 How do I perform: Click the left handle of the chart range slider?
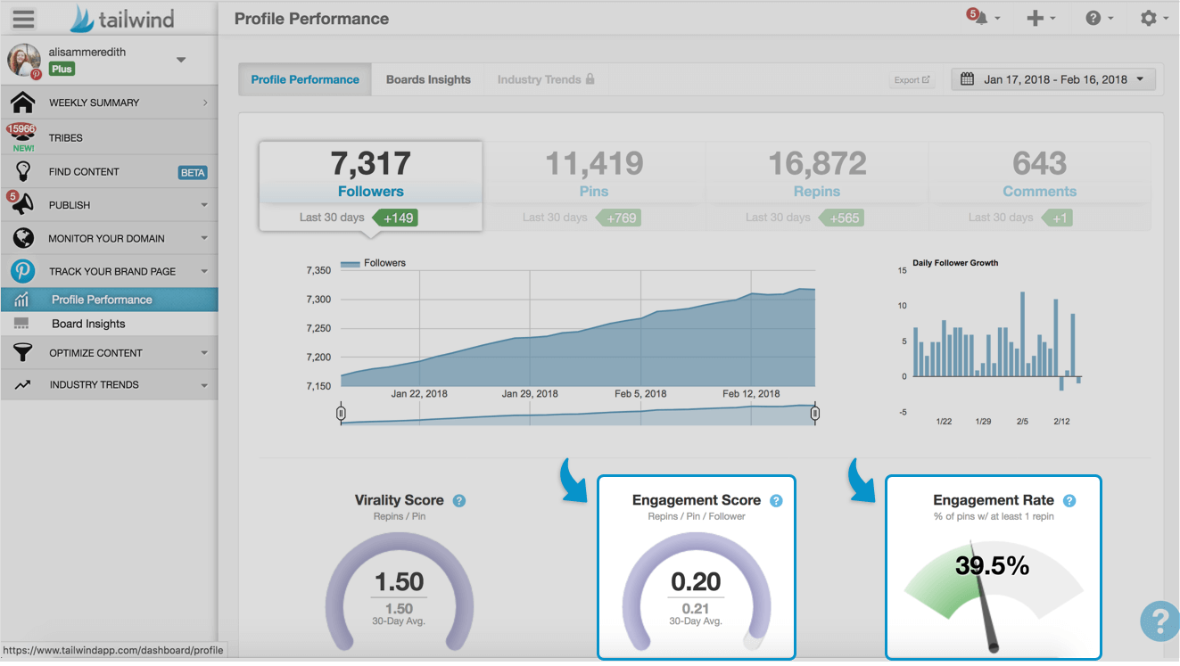(341, 413)
